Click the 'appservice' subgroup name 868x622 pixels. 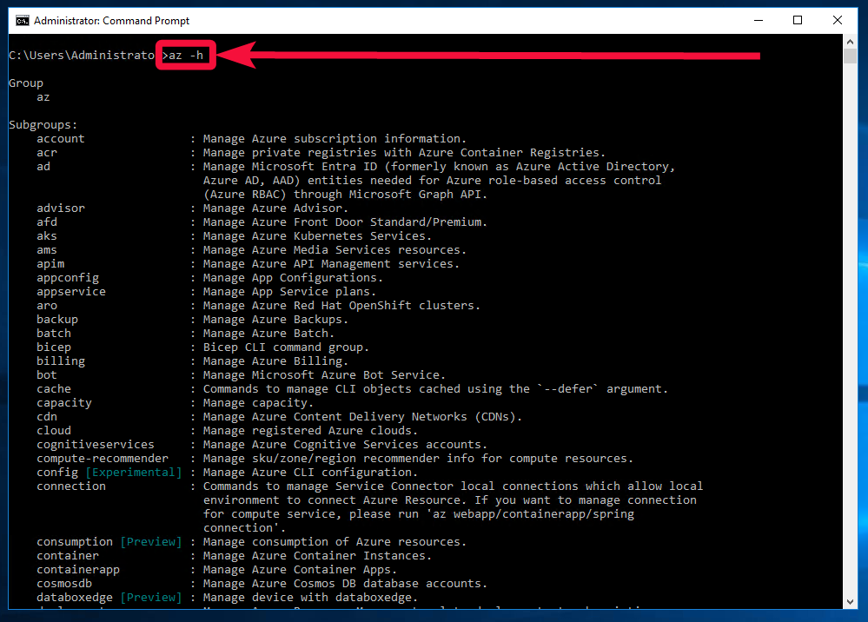click(71, 292)
